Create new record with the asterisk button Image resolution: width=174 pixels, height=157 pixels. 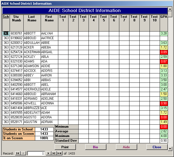point(59,153)
